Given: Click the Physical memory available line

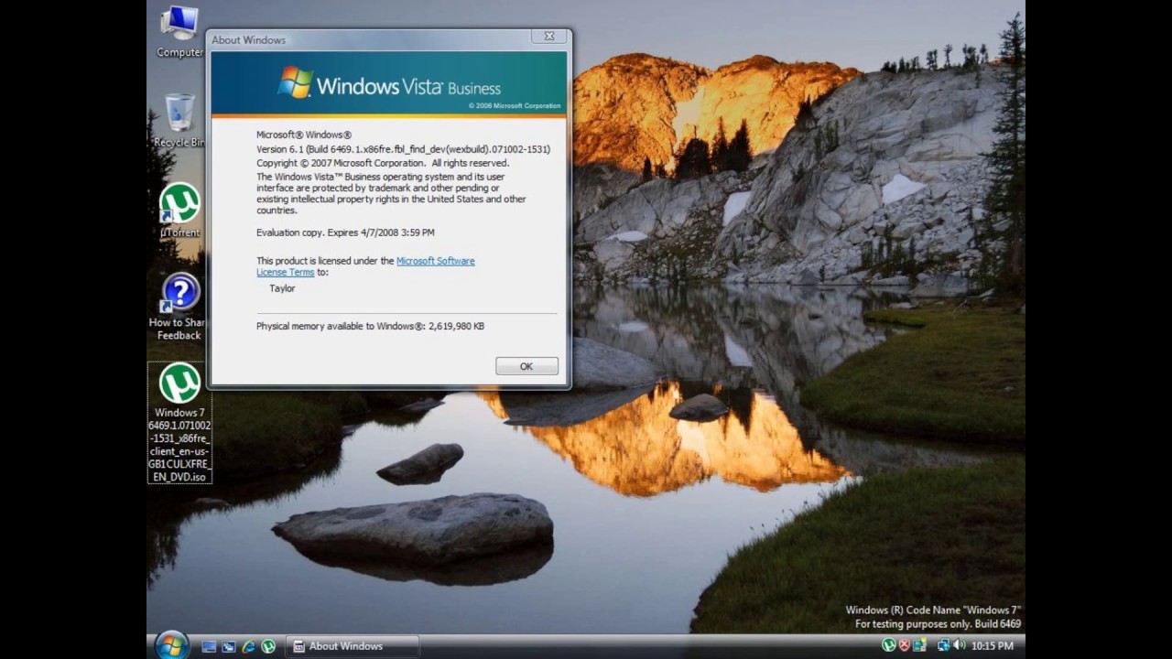Looking at the screenshot, I should pos(370,326).
